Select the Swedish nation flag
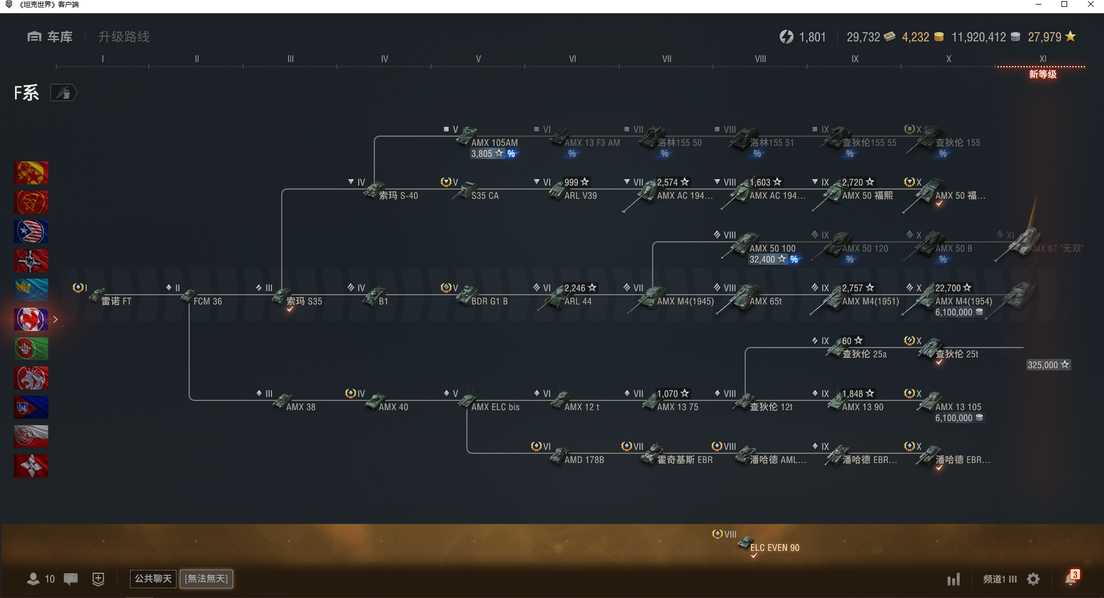This screenshot has width=1104, height=598. pyautogui.click(x=31, y=290)
